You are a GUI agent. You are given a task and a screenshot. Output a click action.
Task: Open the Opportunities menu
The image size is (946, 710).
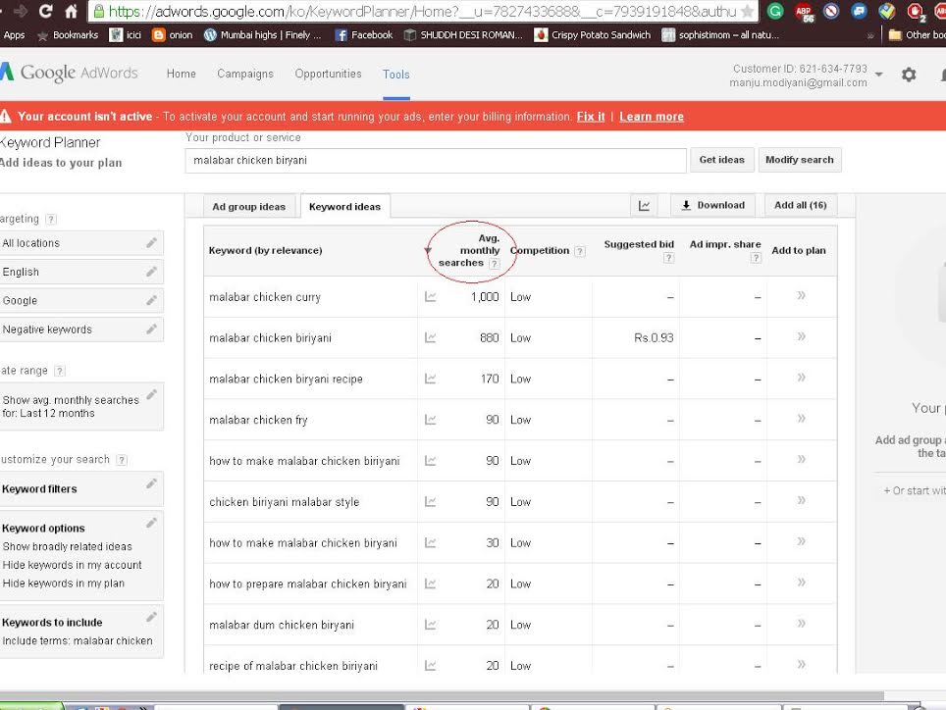point(328,74)
